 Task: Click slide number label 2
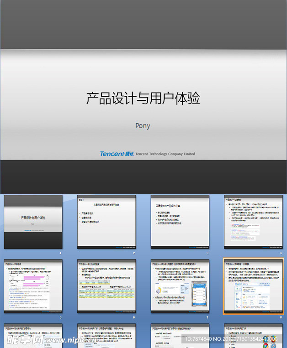coord(134,253)
